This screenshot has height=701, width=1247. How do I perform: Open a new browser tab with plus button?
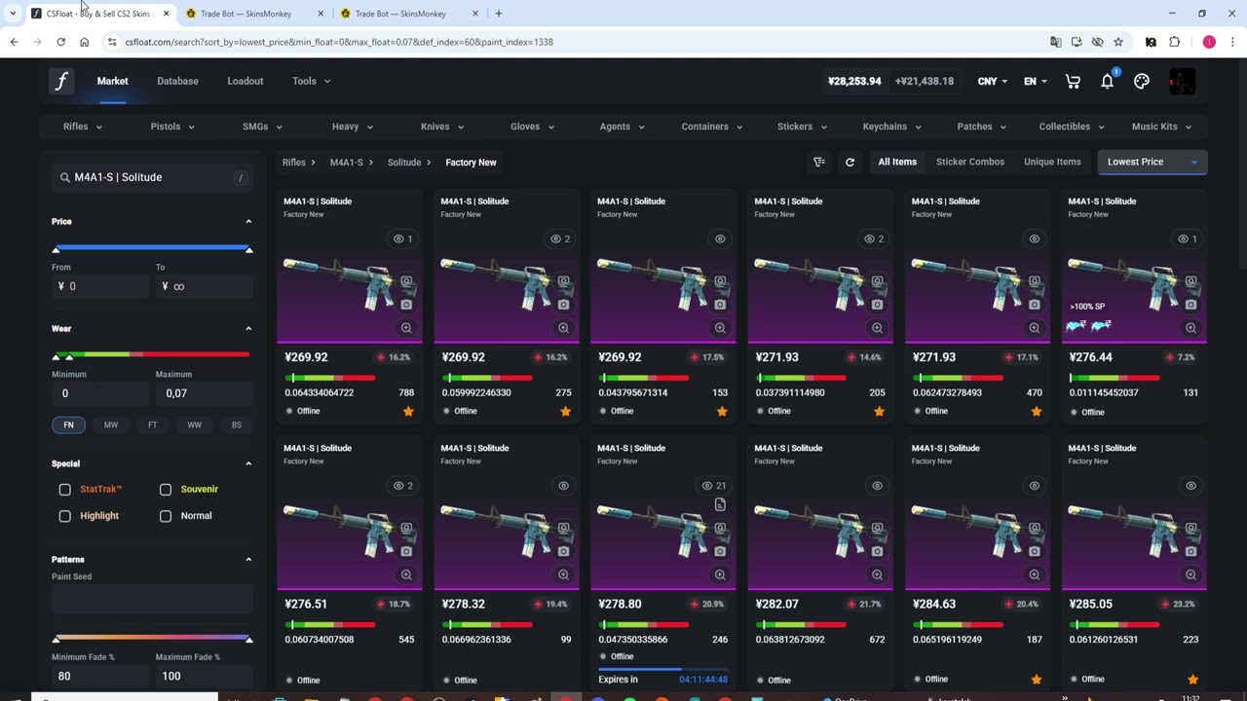499,14
